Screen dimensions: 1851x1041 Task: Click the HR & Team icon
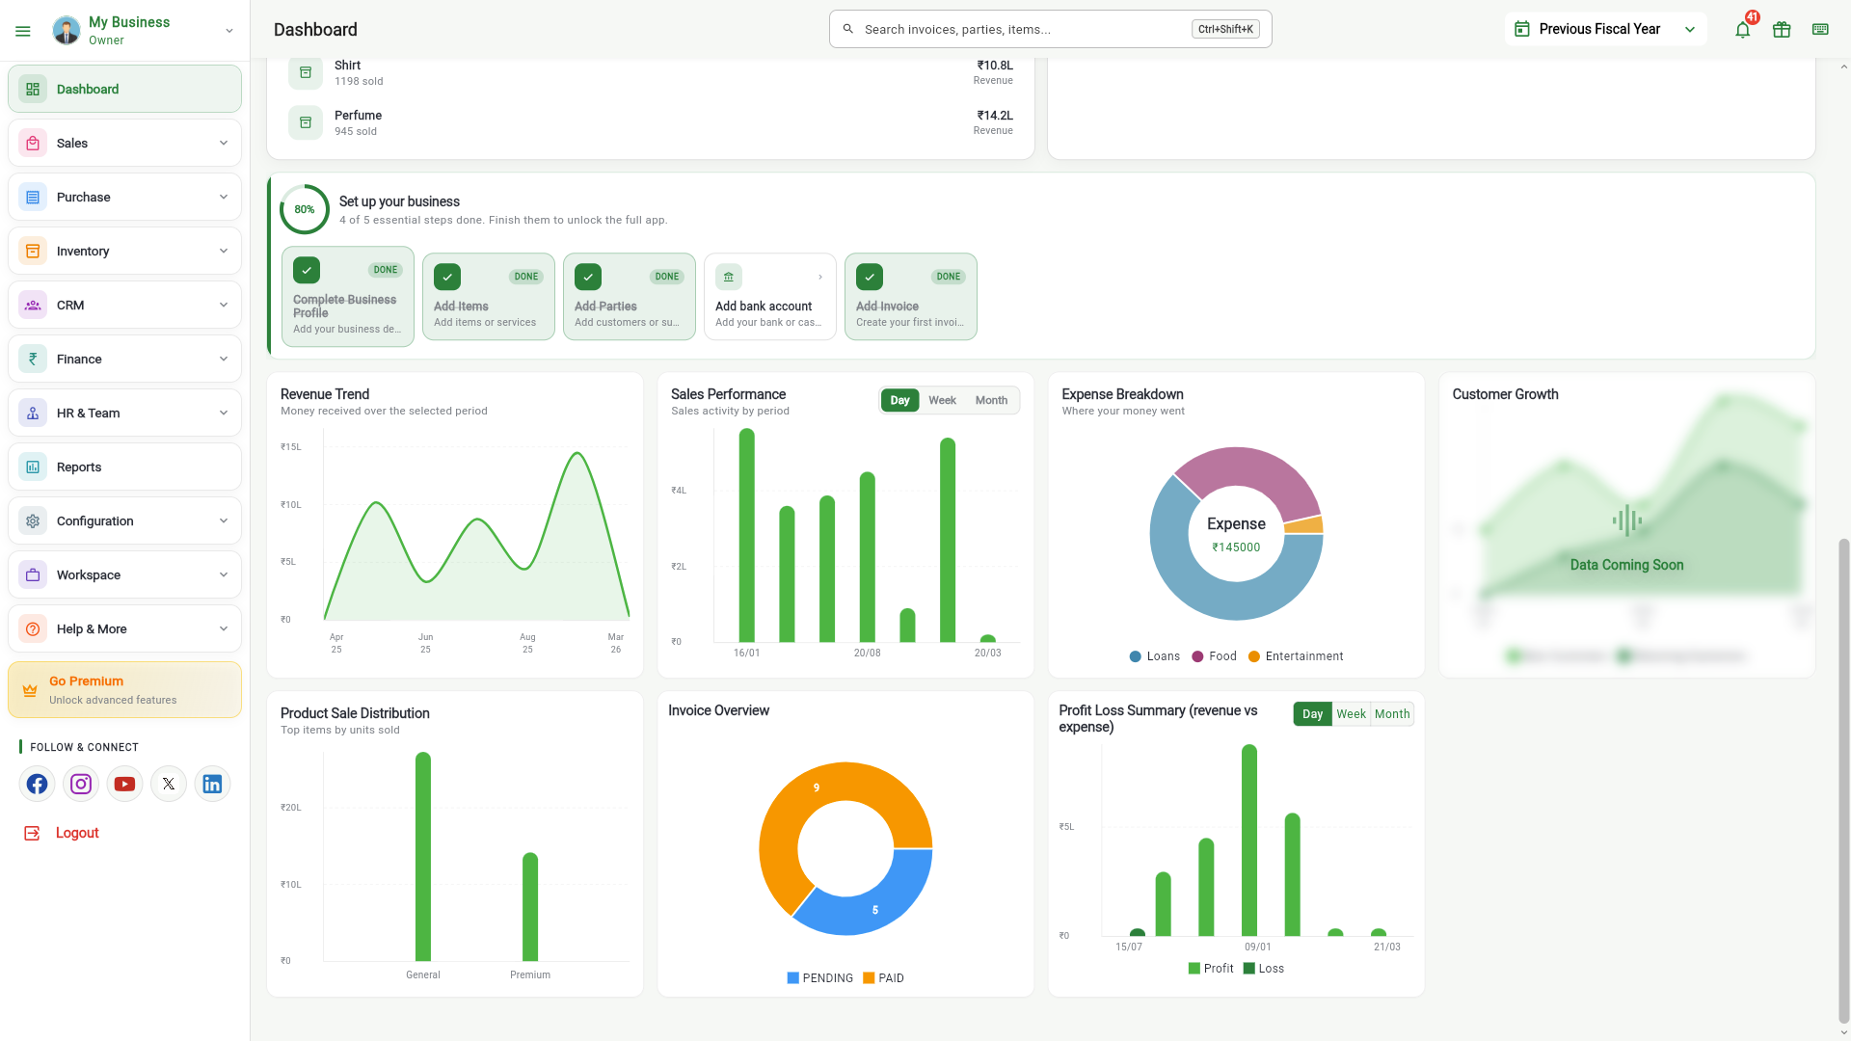33,413
